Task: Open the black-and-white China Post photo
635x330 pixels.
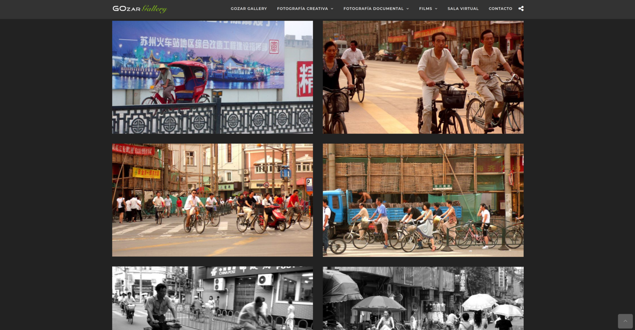Action: (212, 298)
